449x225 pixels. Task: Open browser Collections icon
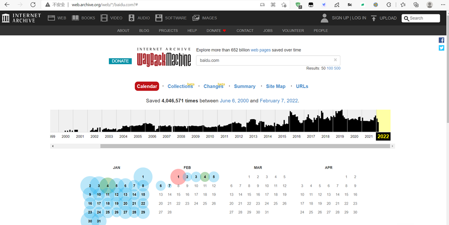pos(416,5)
